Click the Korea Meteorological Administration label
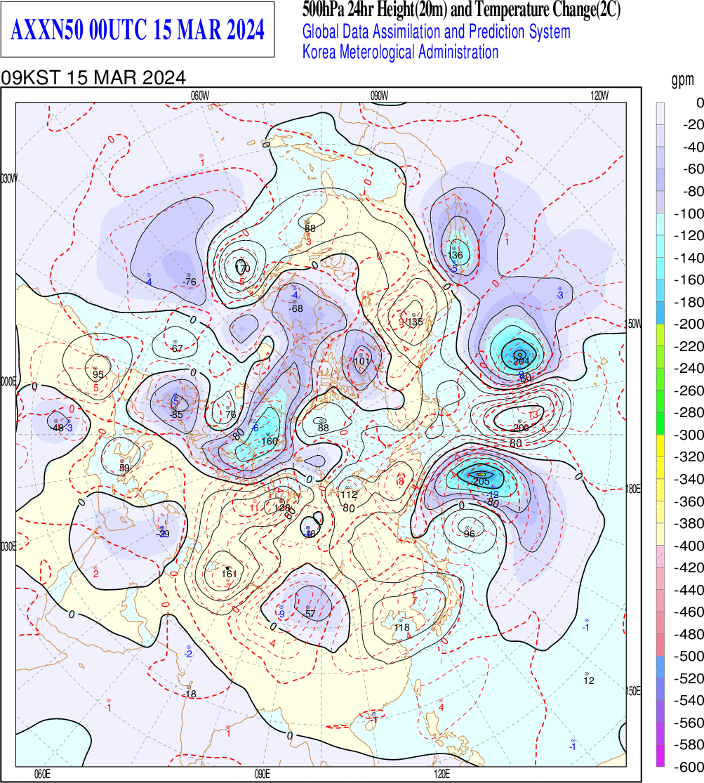This screenshot has width=704, height=783. point(401,52)
